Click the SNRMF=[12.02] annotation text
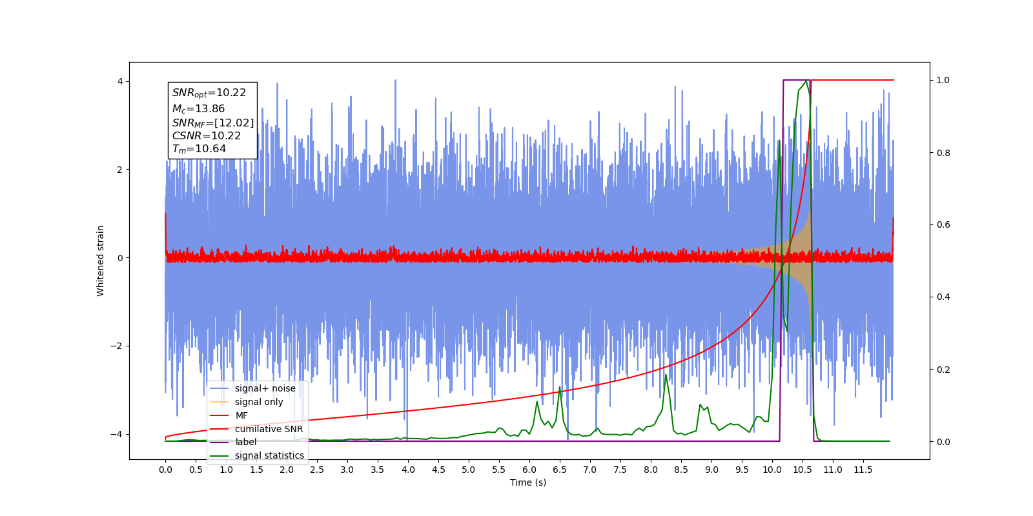This screenshot has height=516, width=1033. (x=213, y=123)
